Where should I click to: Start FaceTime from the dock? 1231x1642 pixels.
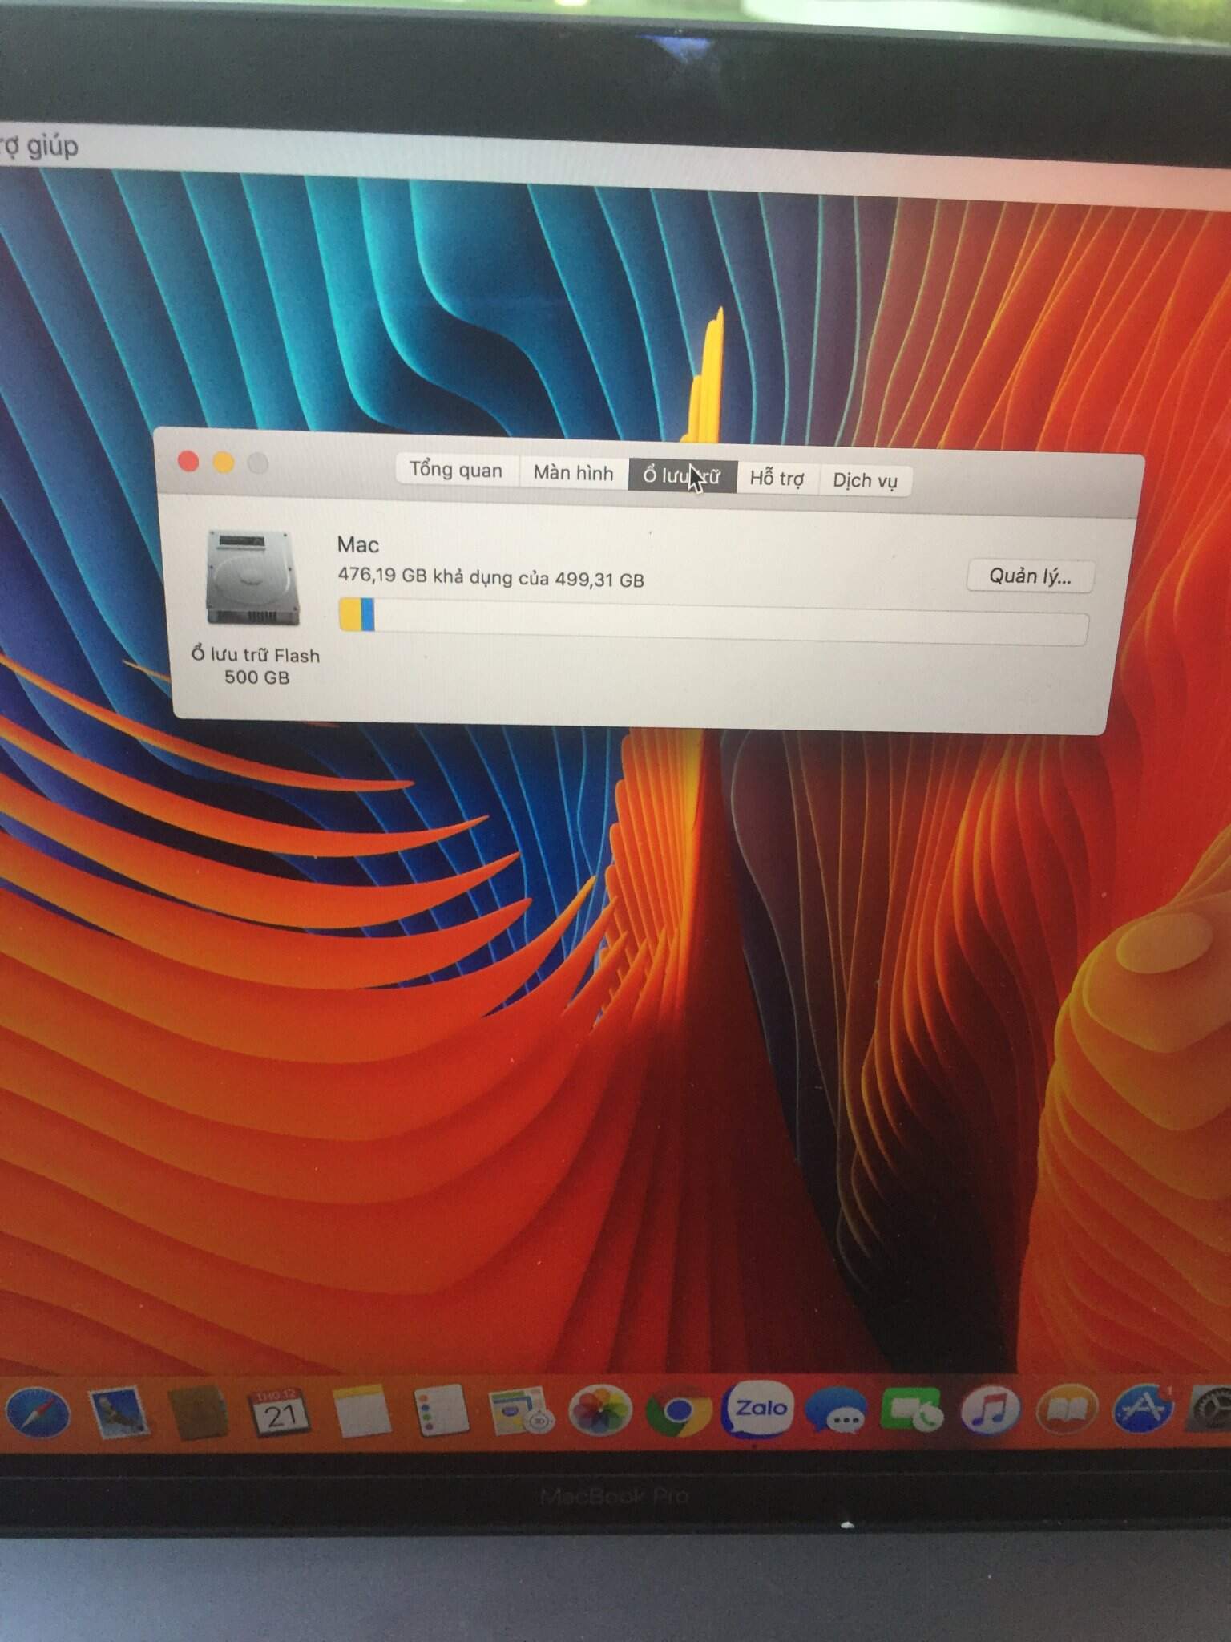(912, 1409)
